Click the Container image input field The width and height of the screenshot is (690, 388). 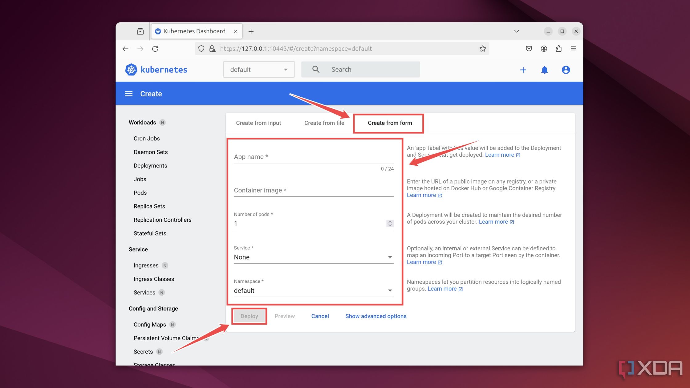click(x=313, y=190)
